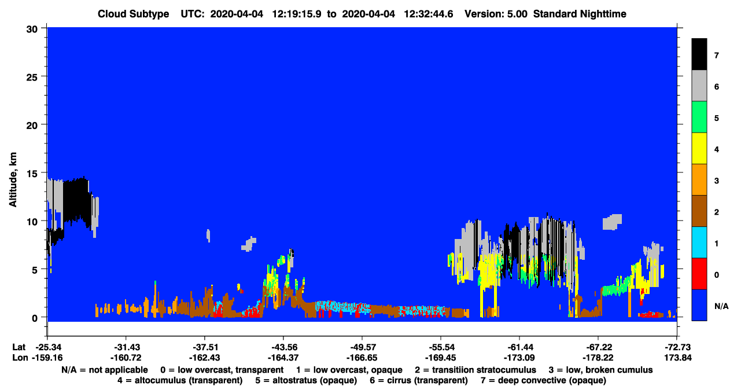Click the longitude value -159.16
Image resolution: width=752 pixels, height=386 pixels.
coord(47,358)
